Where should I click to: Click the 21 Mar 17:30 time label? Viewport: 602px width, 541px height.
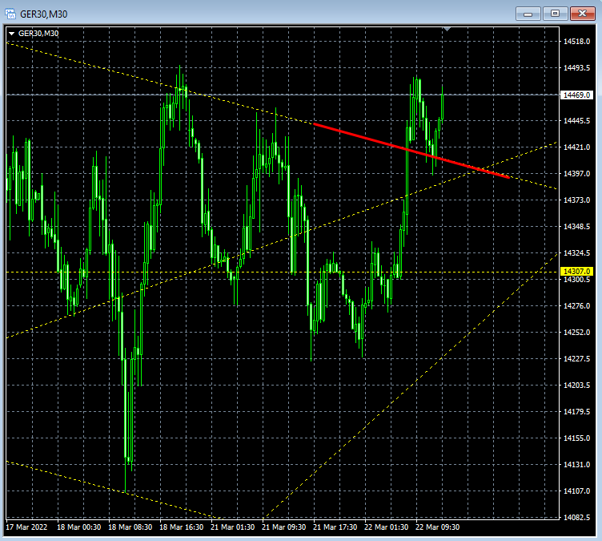click(335, 527)
